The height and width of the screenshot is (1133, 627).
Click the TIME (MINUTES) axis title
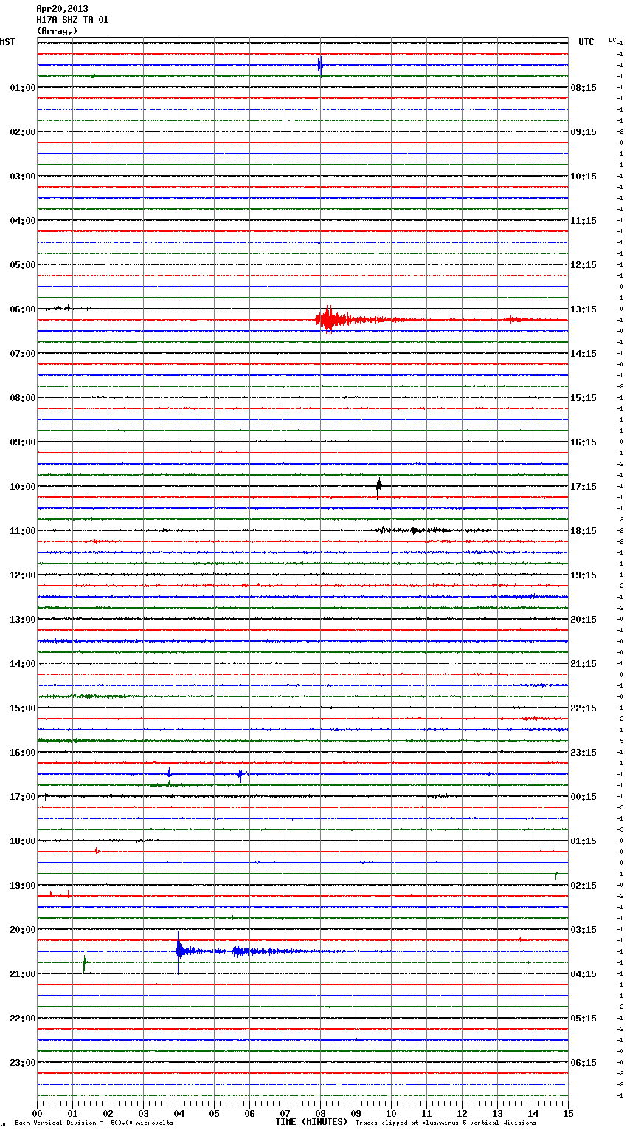tap(311, 1122)
